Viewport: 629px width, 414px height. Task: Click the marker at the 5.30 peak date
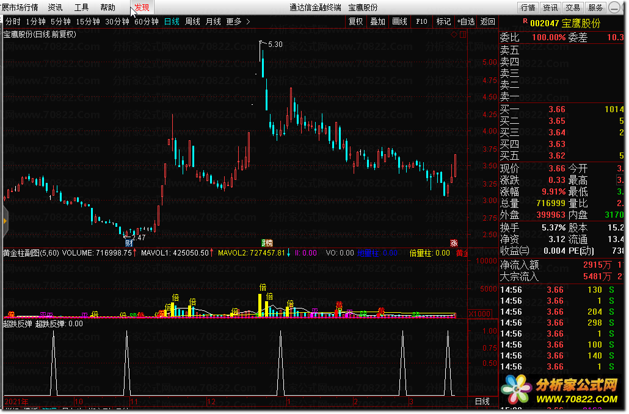[267, 243]
